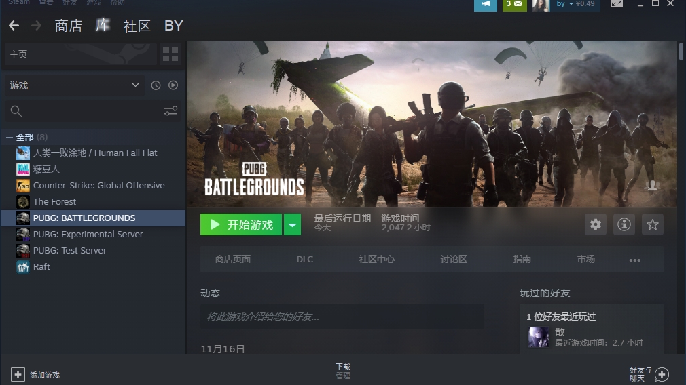Open PUBG game settings gear
The image size is (686, 385).
(x=596, y=224)
